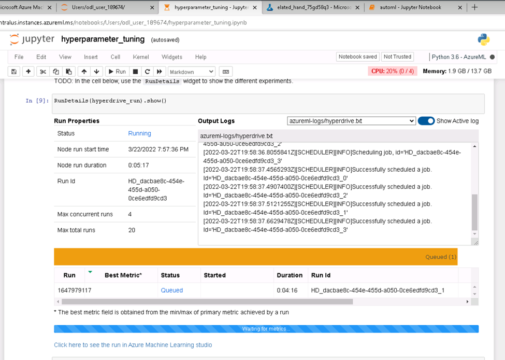The height and width of the screenshot is (360, 505).
Task: Click the runs table right scroll arrow
Action: [467, 301]
